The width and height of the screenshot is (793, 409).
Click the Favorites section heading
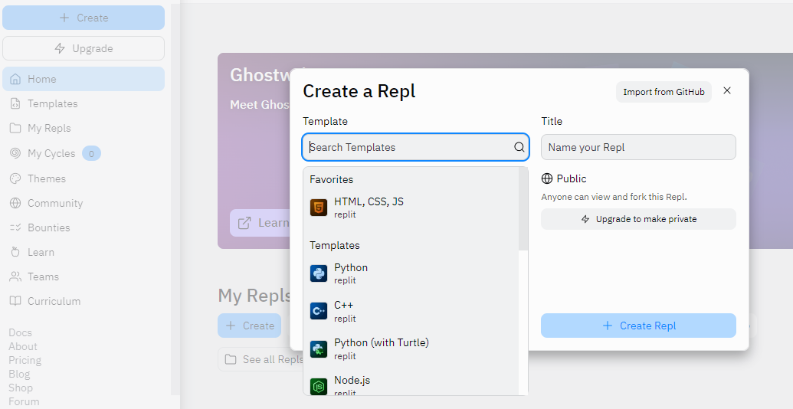tap(331, 179)
